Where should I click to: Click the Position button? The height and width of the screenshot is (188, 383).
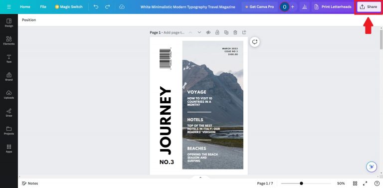click(29, 20)
